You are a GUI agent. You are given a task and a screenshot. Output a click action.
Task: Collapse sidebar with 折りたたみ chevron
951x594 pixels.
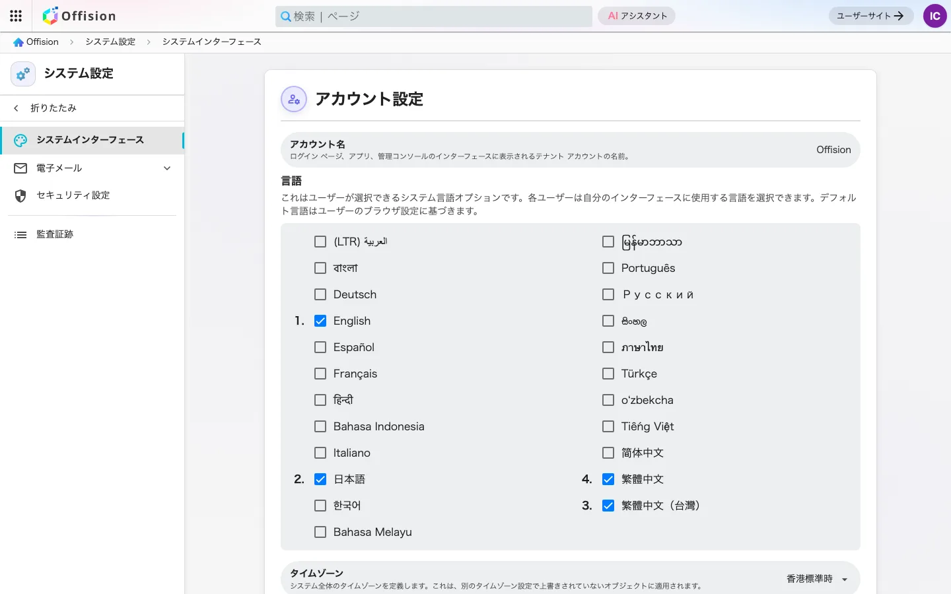(17, 108)
